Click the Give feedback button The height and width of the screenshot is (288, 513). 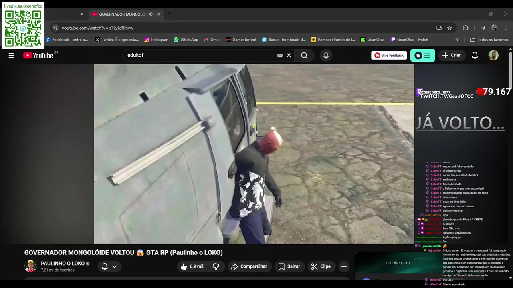pos(389,56)
